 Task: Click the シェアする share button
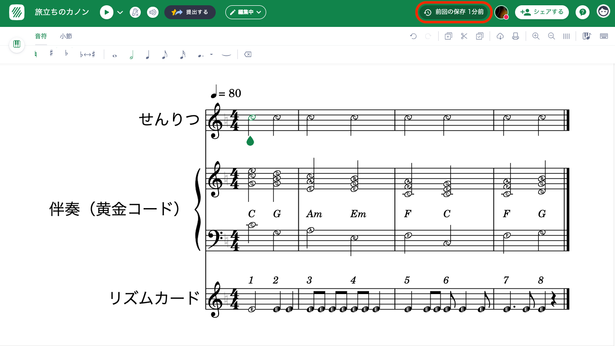point(541,12)
